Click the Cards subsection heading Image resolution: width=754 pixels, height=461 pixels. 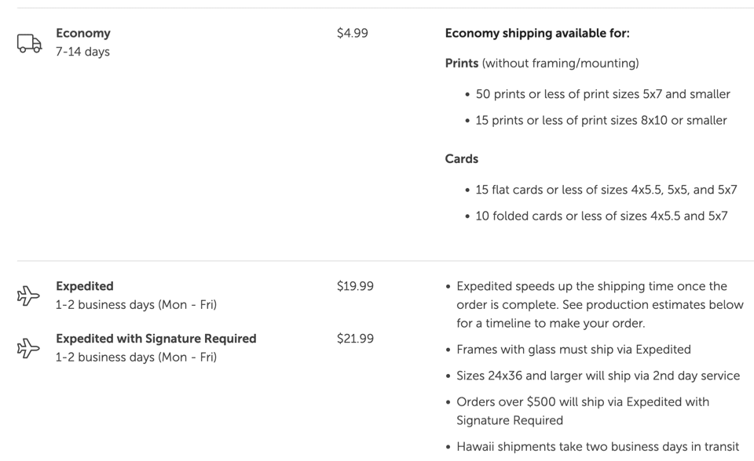click(462, 158)
